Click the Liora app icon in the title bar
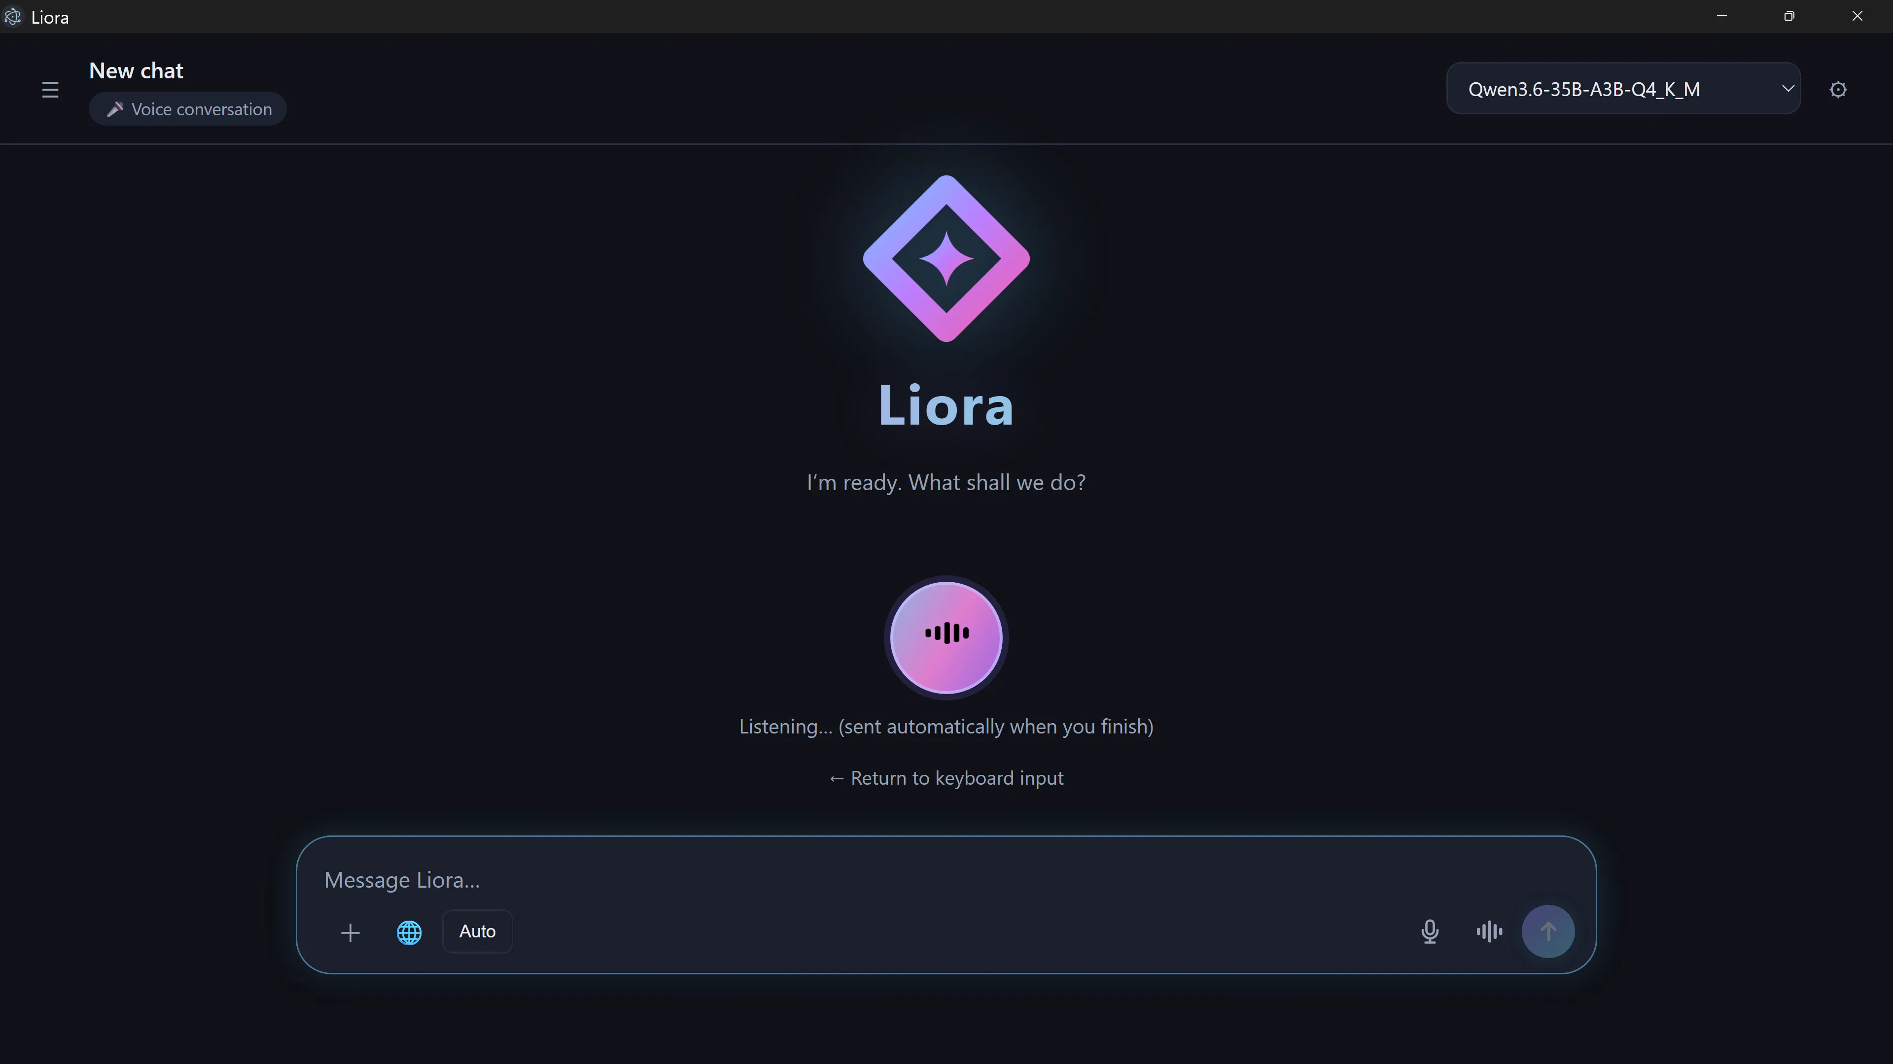This screenshot has width=1893, height=1064. point(12,16)
